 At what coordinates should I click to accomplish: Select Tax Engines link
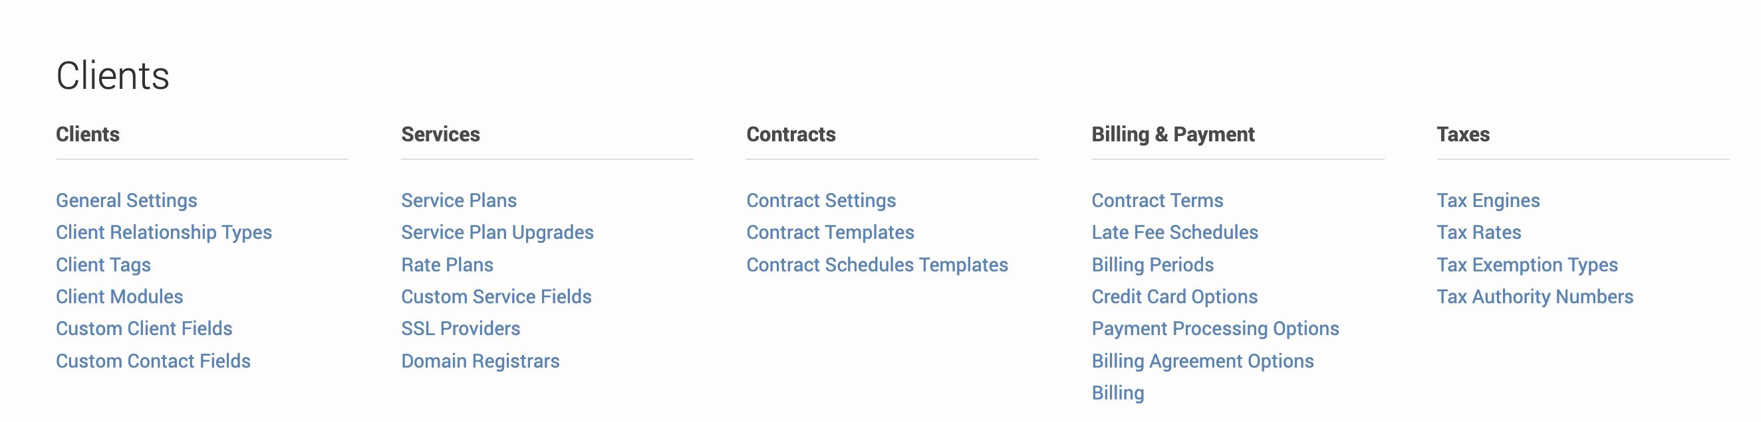coord(1488,200)
